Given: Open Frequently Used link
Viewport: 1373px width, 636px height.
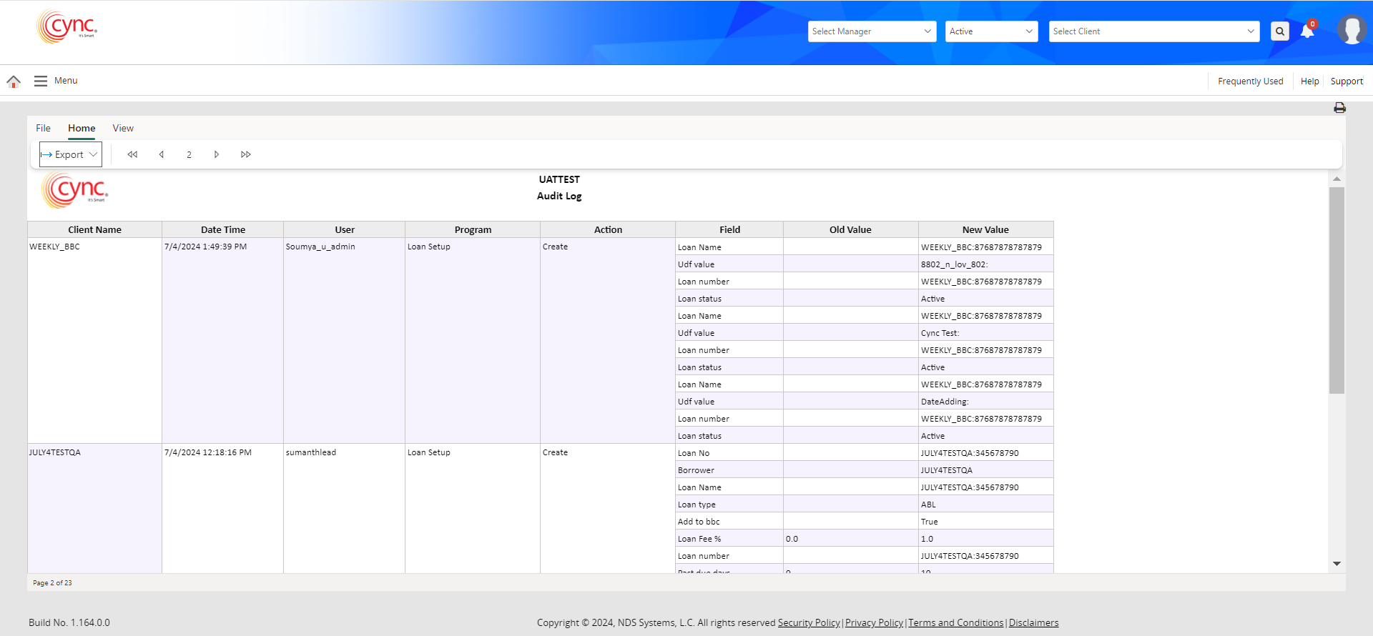Looking at the screenshot, I should [x=1250, y=81].
